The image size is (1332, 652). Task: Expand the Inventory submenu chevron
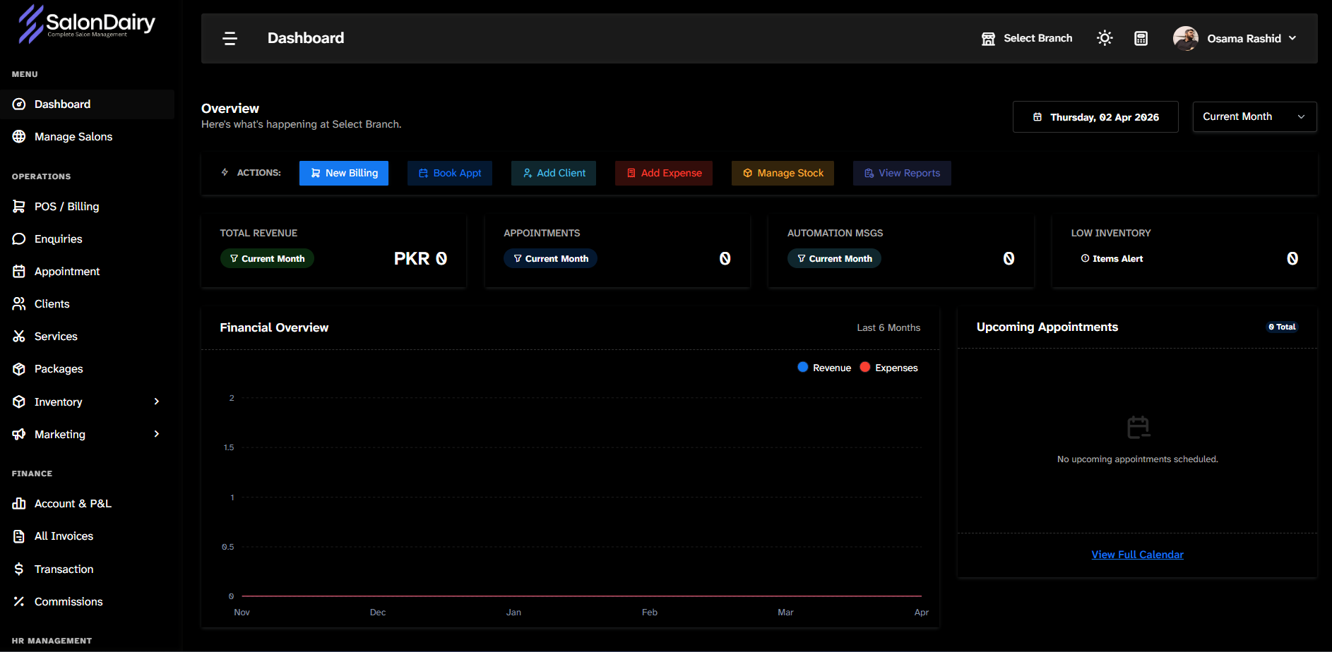[x=157, y=402]
